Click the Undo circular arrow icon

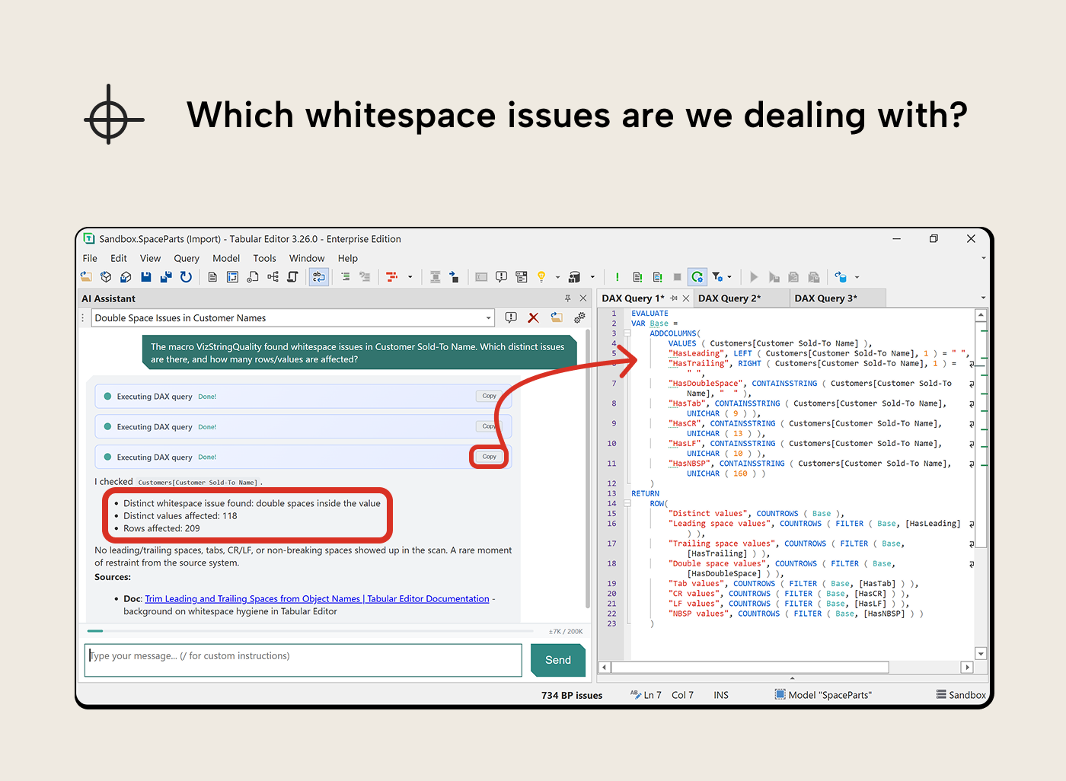(x=186, y=276)
